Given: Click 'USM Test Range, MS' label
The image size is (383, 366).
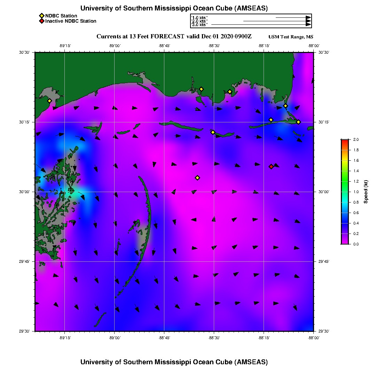Looking at the screenshot, I should [x=291, y=37].
